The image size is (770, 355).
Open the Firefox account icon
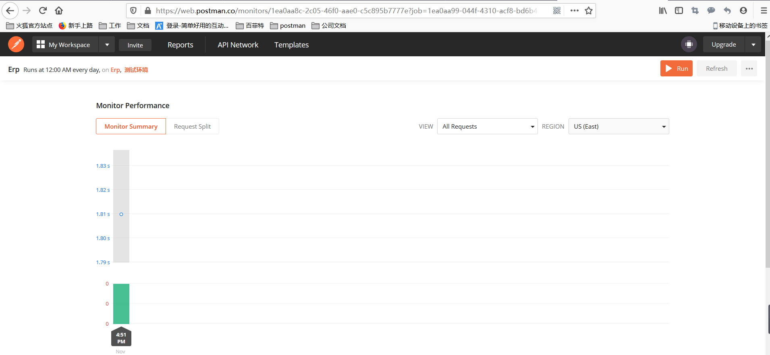[743, 11]
